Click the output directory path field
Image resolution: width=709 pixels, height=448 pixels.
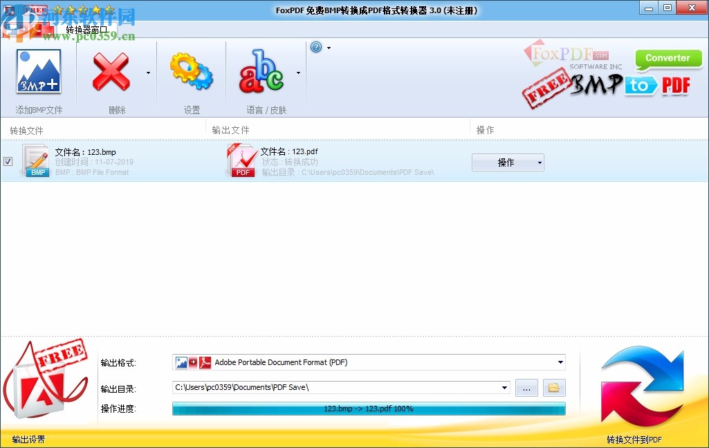click(x=332, y=387)
